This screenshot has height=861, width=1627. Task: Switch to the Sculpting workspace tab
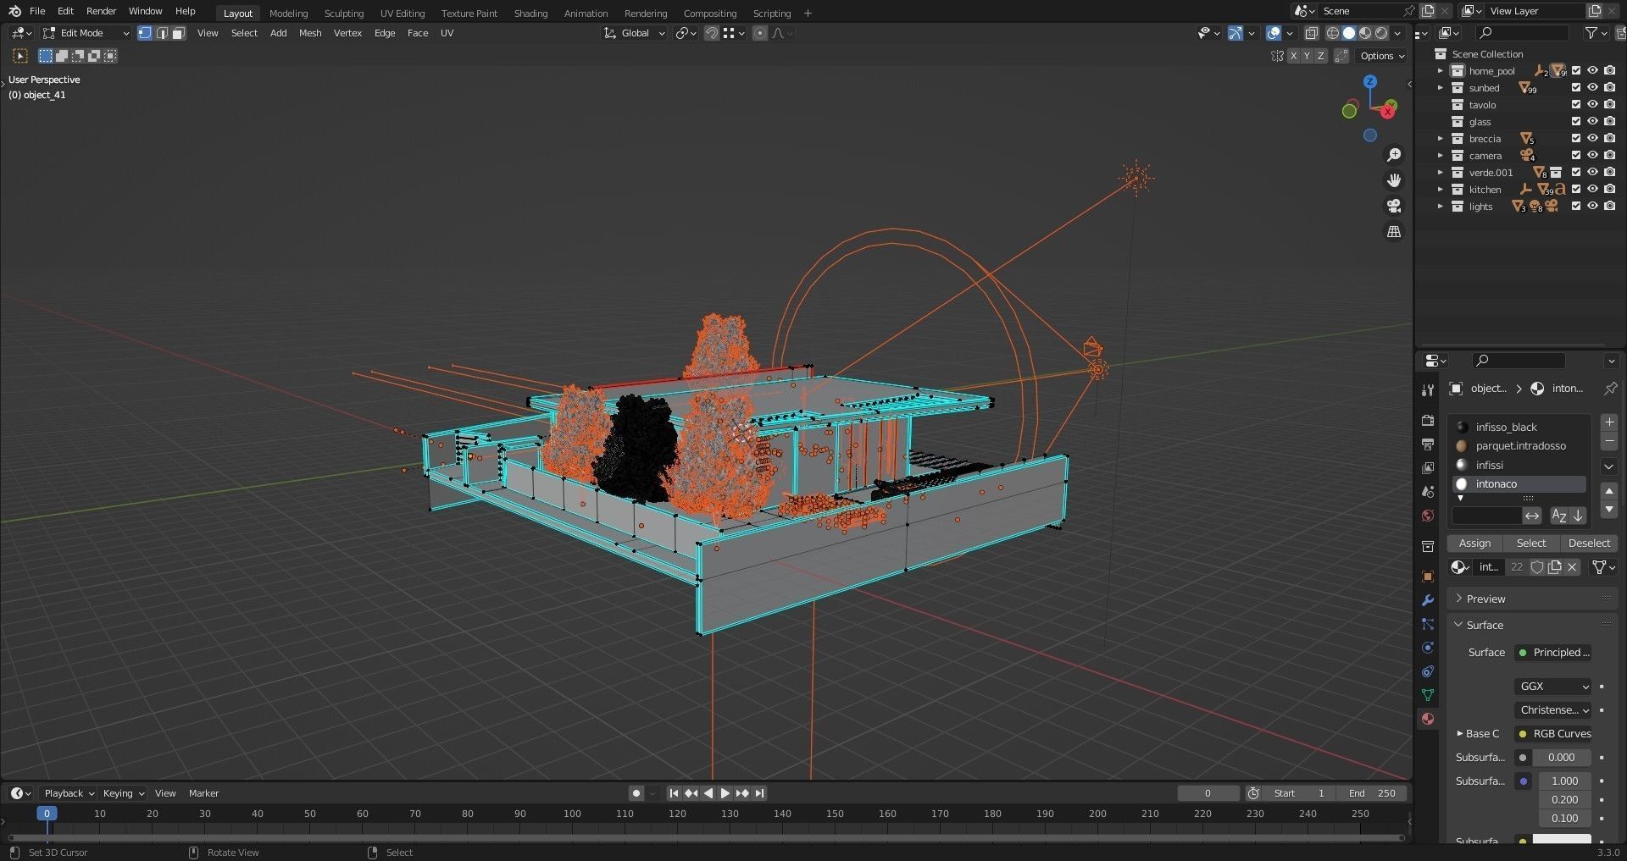(x=344, y=13)
